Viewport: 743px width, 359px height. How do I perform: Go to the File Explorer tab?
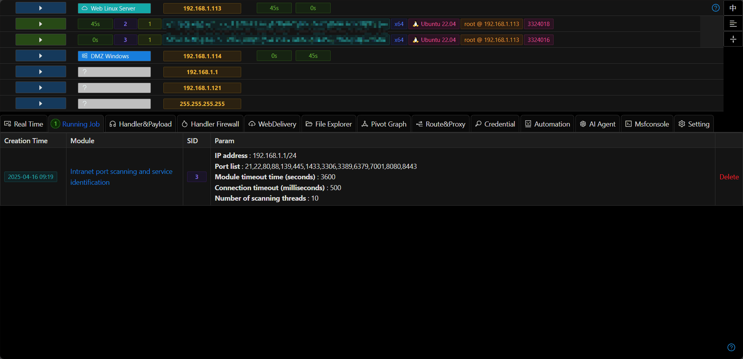pos(329,124)
